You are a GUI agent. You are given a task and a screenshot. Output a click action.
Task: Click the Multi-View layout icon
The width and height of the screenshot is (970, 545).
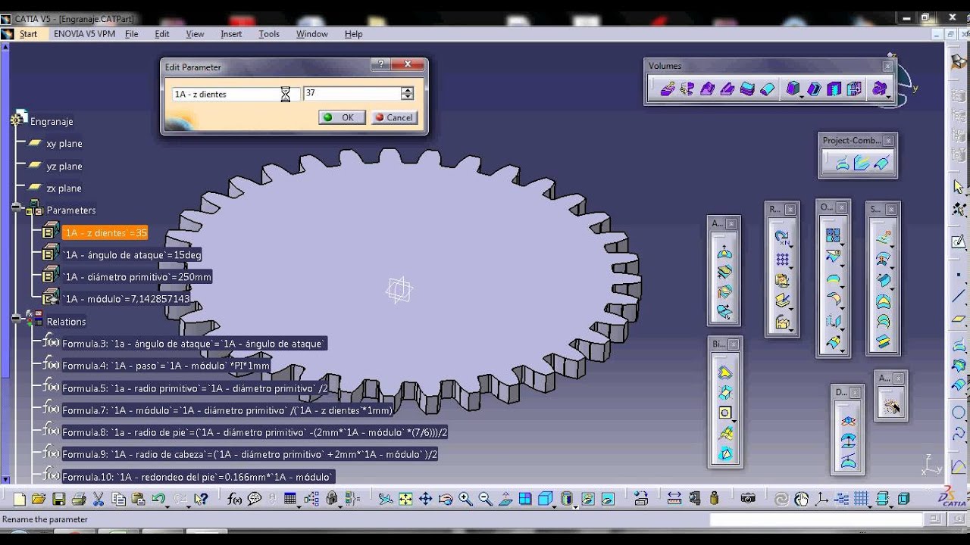click(x=525, y=499)
